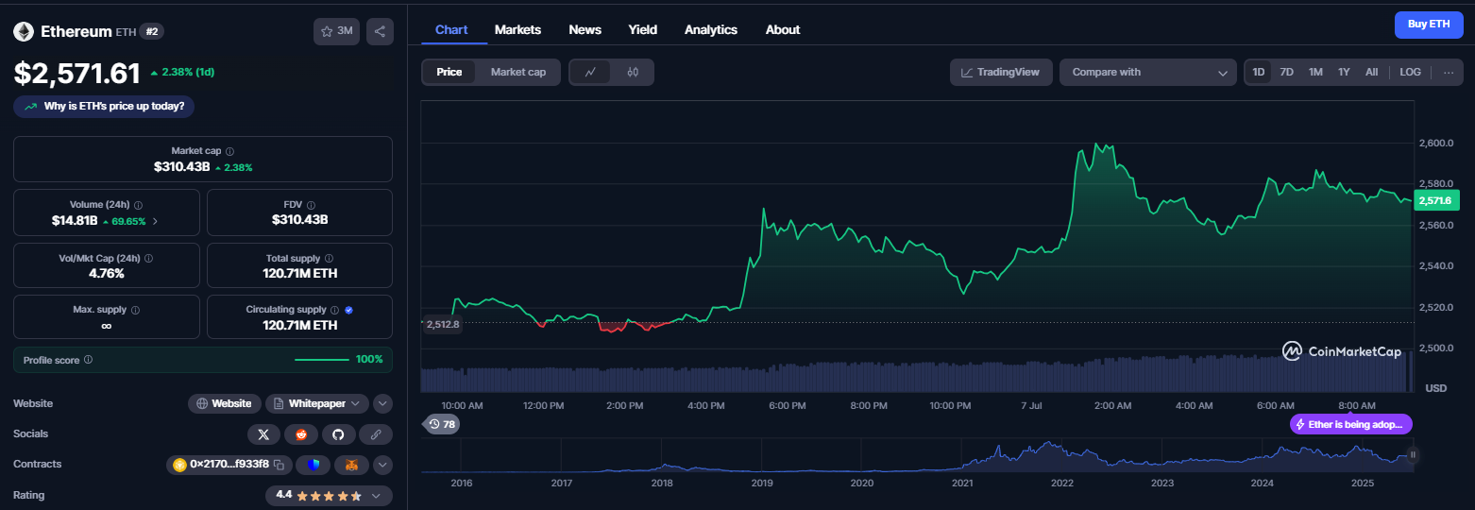Image resolution: width=1475 pixels, height=510 pixels.
Task: Open the Markets tab
Action: click(x=517, y=29)
